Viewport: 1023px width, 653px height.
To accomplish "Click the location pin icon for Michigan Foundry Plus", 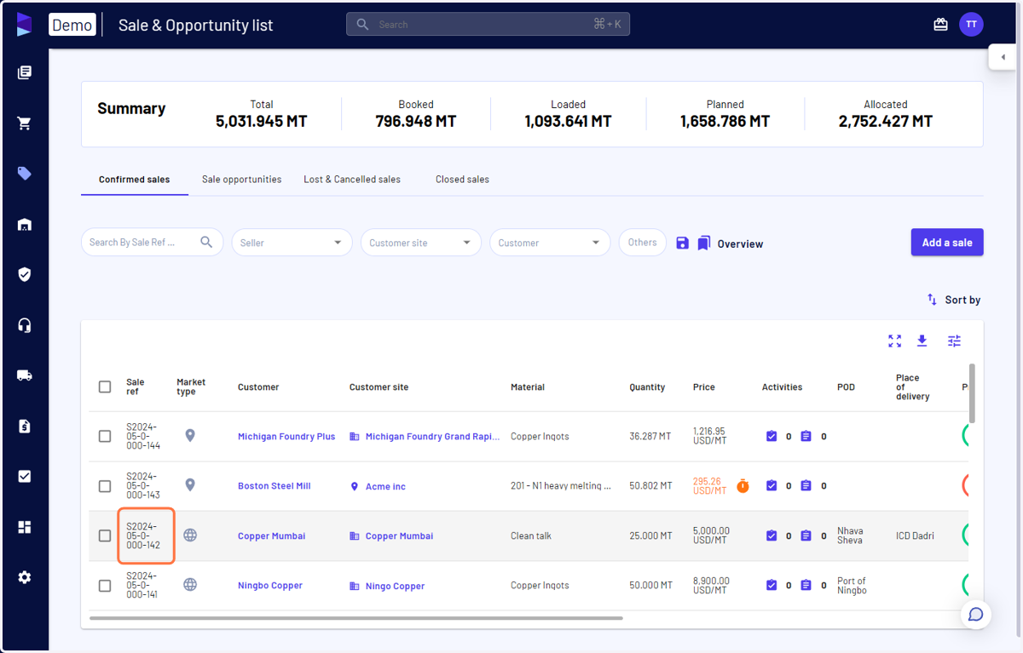I will [x=190, y=436].
